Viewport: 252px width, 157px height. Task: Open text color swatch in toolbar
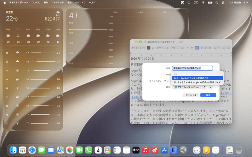pyautogui.click(x=149, y=48)
